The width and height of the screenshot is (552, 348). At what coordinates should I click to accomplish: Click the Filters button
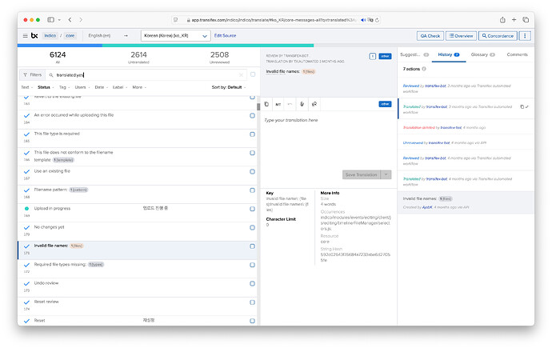(32, 74)
